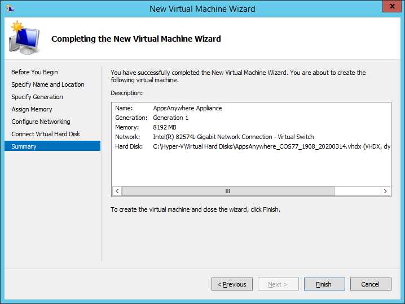The width and height of the screenshot is (405, 304).
Task: Close the New Virtual Machine Wizard window
Action: 389,7
